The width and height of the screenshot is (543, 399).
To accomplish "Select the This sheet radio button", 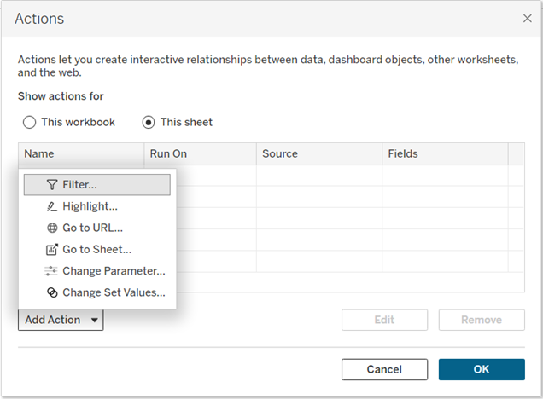I will (149, 122).
